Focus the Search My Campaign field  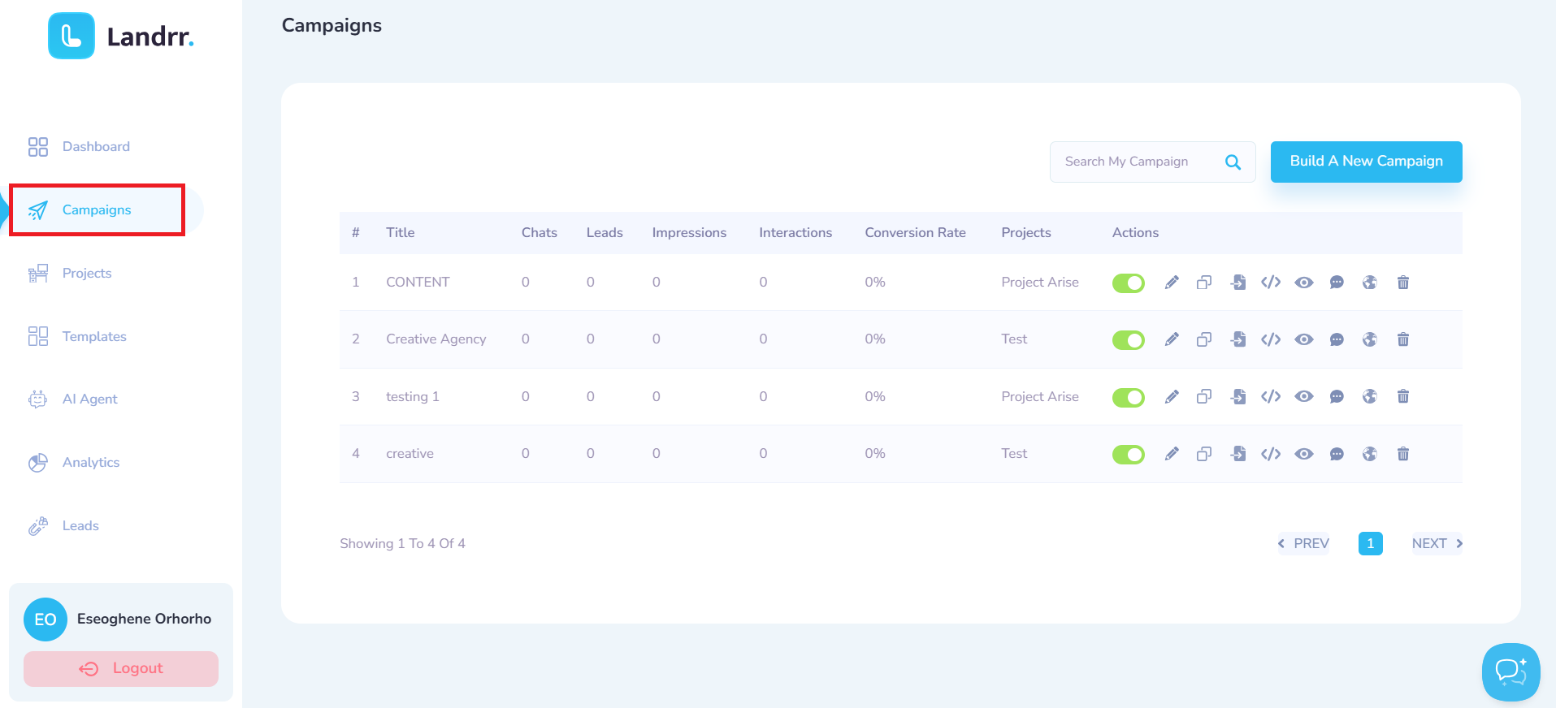point(1138,162)
